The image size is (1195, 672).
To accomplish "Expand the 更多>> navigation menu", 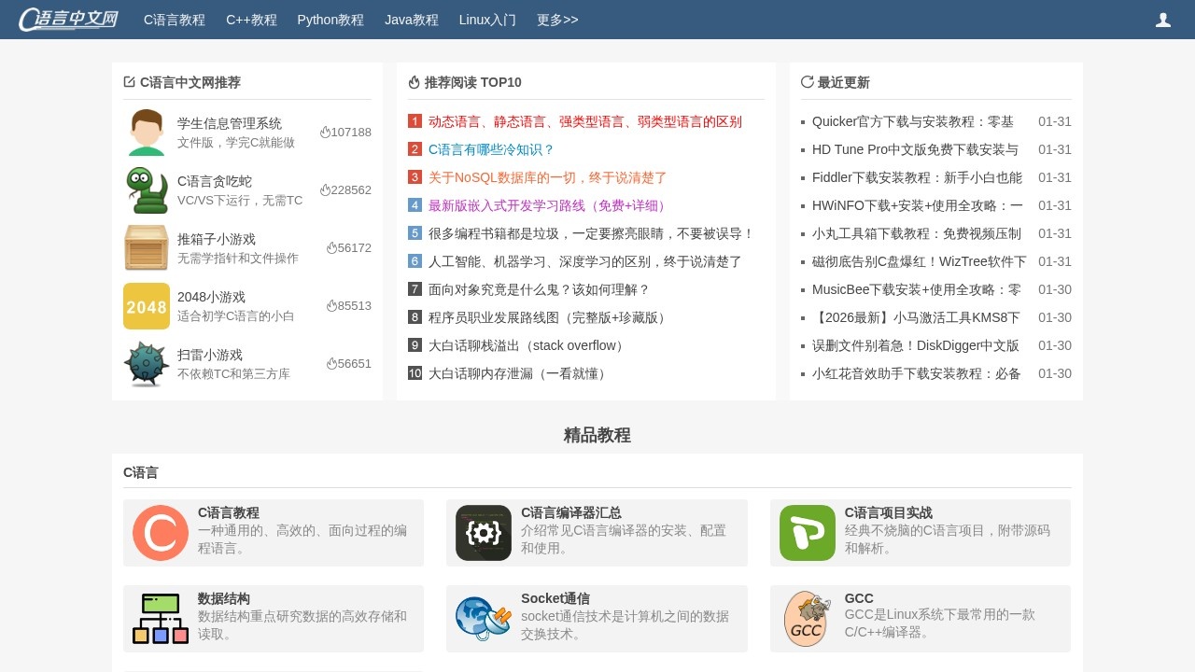I will (557, 20).
